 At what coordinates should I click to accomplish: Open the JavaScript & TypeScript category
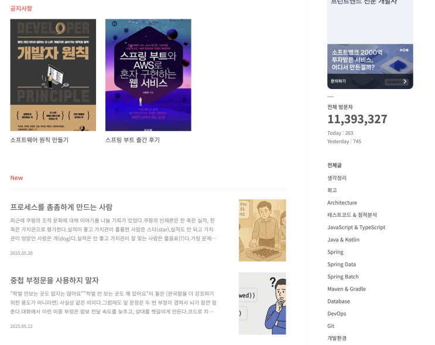tap(356, 227)
